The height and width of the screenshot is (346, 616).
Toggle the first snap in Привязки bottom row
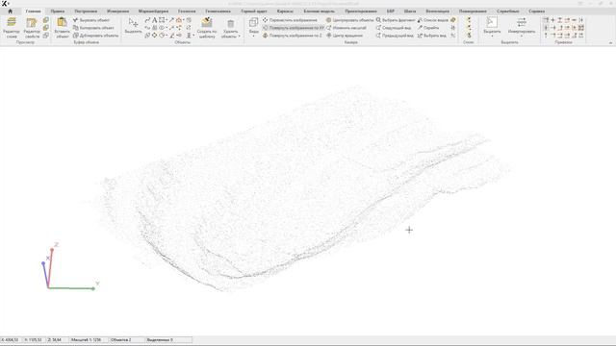546,36
